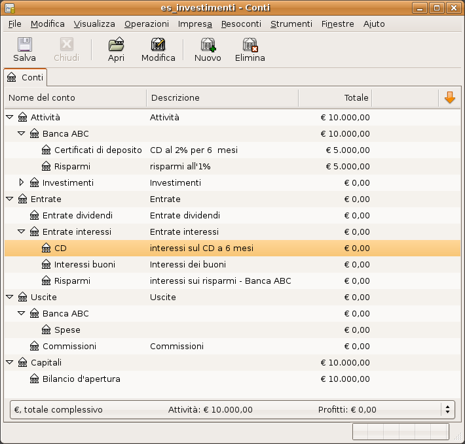Click the orange column options arrow
The image size is (465, 444).
click(449, 98)
